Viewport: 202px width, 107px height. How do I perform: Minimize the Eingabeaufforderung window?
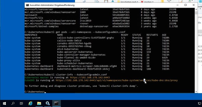pyautogui.click(x=178, y=5)
